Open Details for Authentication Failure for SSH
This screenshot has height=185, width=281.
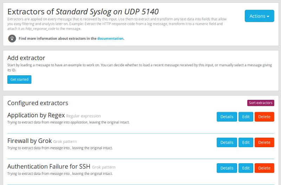point(227,168)
